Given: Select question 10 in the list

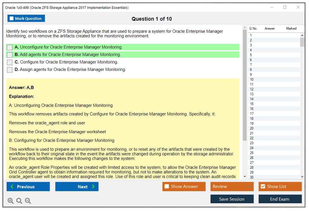Looking at the screenshot, I should (x=274, y=80).
